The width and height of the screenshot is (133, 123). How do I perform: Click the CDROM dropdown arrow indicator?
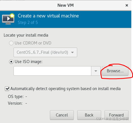[x=72, y=52]
